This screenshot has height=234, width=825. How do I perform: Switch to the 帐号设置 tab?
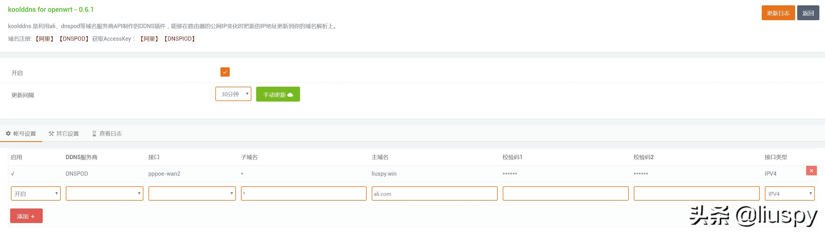tap(21, 134)
